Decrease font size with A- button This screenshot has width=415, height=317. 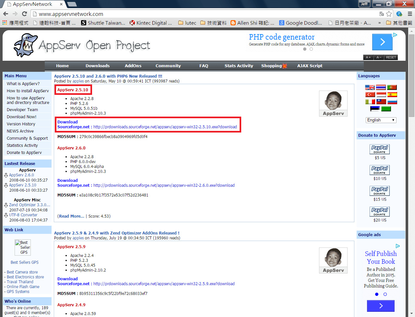point(378,57)
